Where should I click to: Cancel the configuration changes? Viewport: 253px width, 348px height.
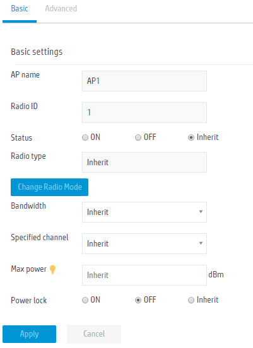[94, 334]
